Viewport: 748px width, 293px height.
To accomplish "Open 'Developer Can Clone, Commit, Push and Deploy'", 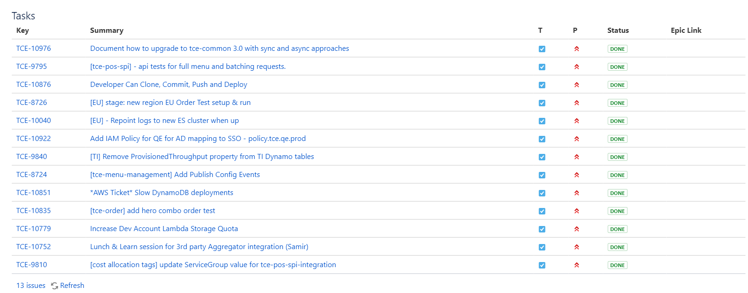I will (x=169, y=85).
